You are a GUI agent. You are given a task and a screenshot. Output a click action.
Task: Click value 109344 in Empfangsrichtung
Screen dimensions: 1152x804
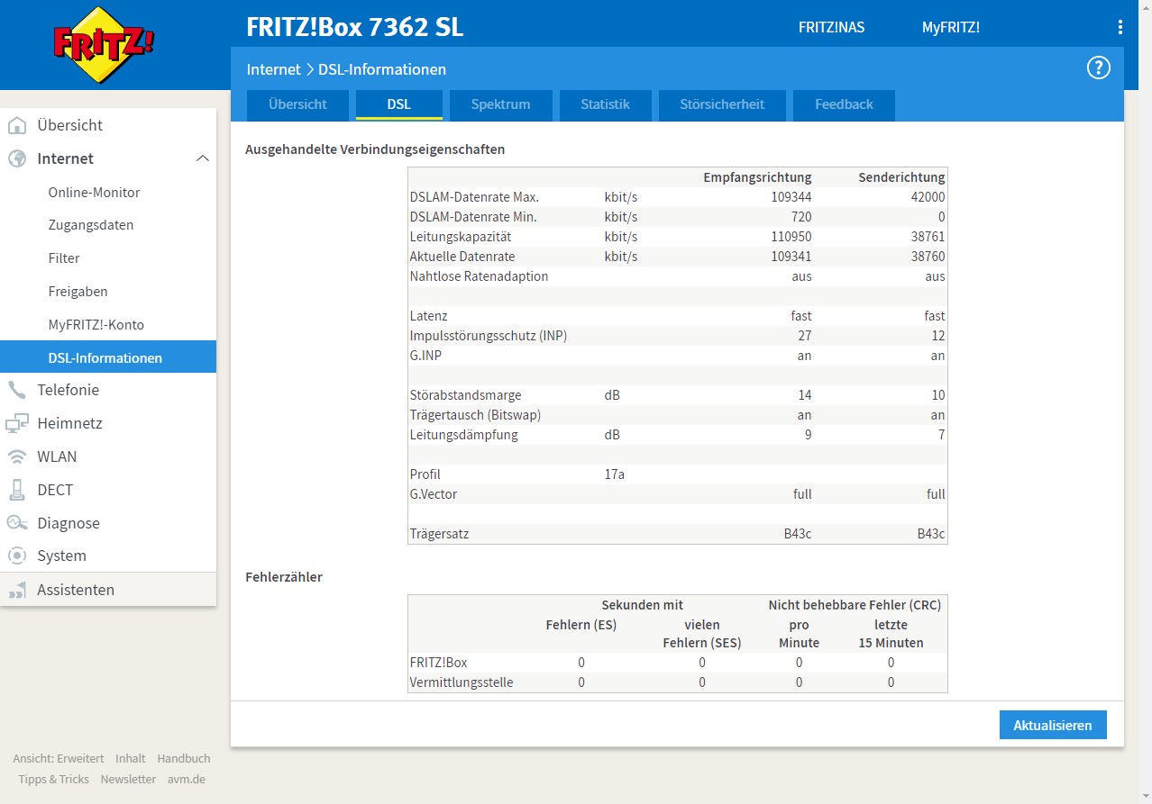(791, 197)
